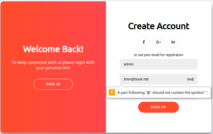Viewport: 213px width, 134px height.
Task: Click the Google Plus sign-up icon
Action: click(x=158, y=42)
